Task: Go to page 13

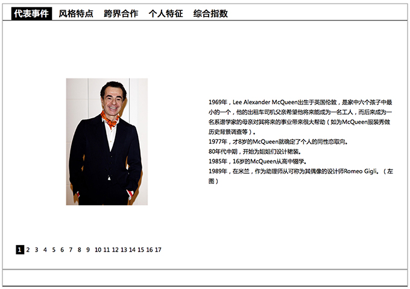Action: click(124, 250)
